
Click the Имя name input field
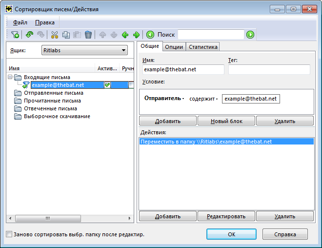pos(183,69)
